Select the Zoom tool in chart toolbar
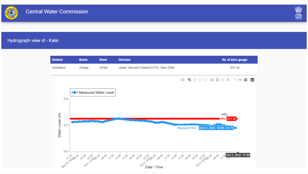The width and height of the screenshot is (308, 174). coord(189,80)
